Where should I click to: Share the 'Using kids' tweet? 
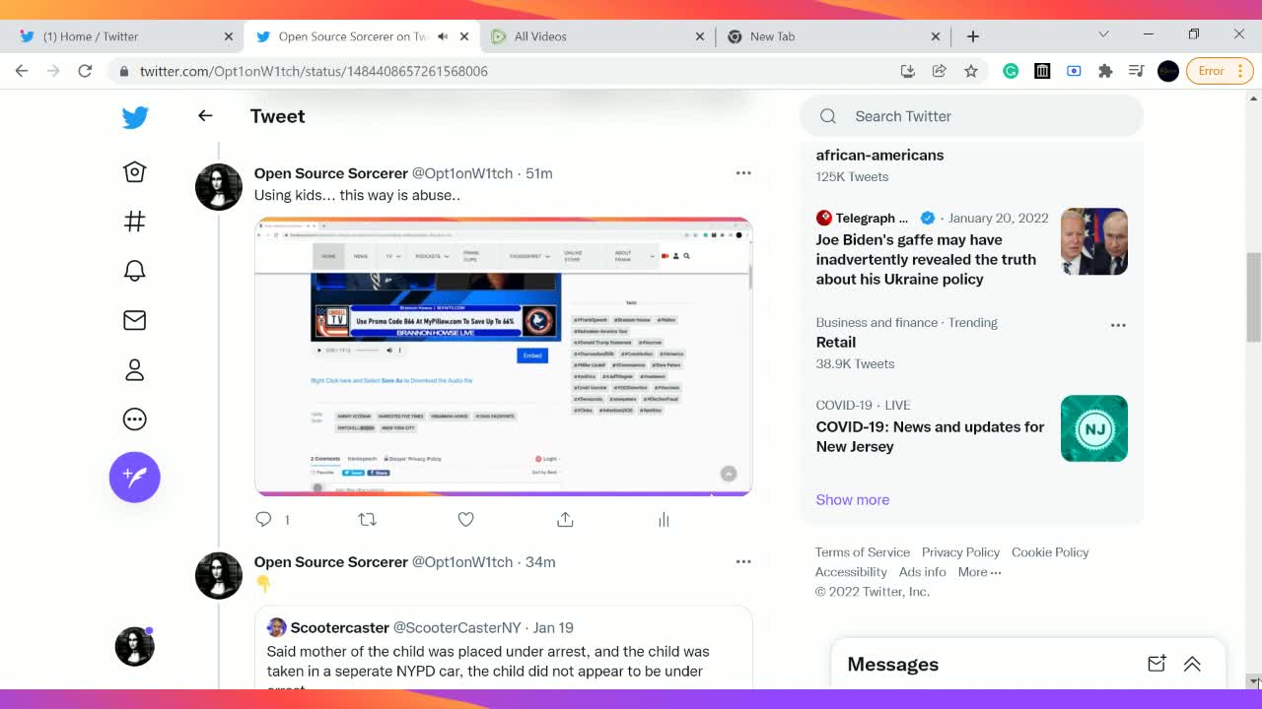[x=565, y=519]
